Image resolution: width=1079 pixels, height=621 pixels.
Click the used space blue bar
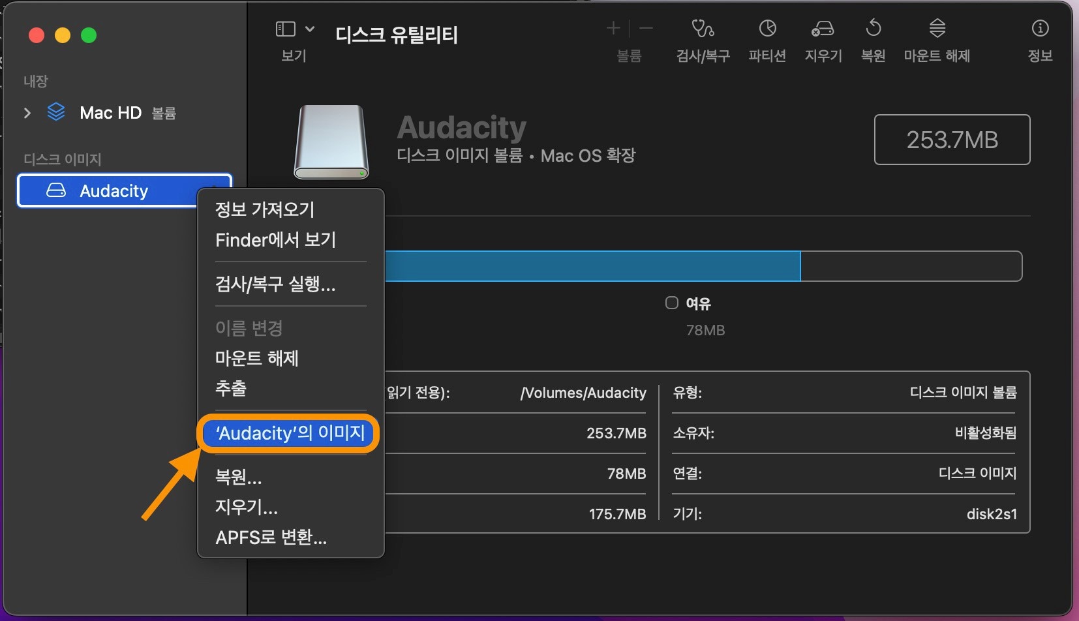(592, 266)
